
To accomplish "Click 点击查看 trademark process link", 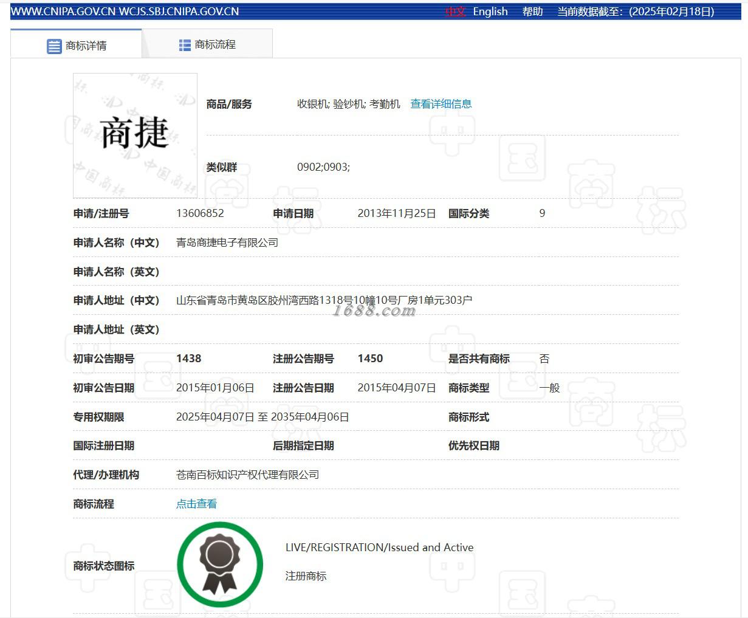I will (x=196, y=504).
